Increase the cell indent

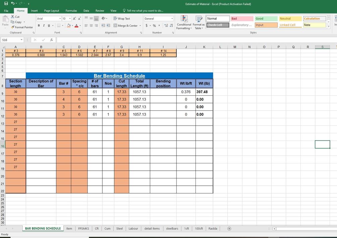(108, 25)
